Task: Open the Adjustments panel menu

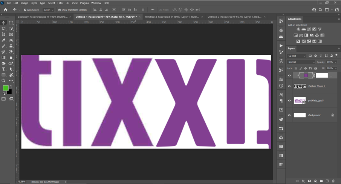Action: tap(339, 19)
